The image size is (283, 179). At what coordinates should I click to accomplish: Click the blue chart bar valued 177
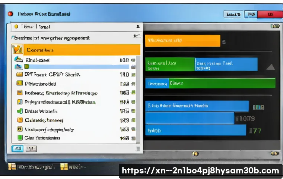(x=195, y=130)
